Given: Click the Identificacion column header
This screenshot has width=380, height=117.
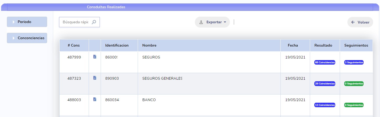Looking at the screenshot, I should coord(117,45).
